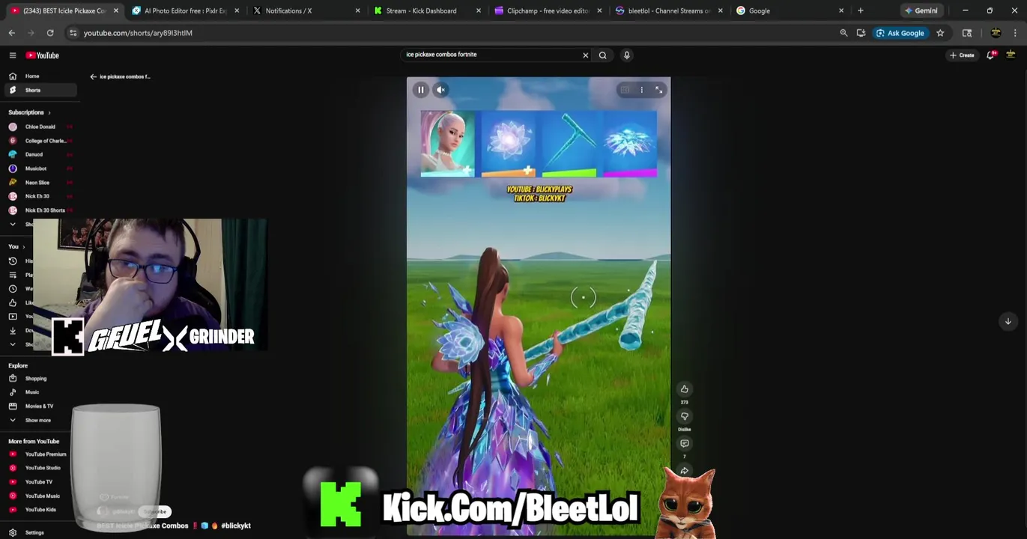Open the Nick Eh 30 subscription channel

pyautogui.click(x=40, y=196)
